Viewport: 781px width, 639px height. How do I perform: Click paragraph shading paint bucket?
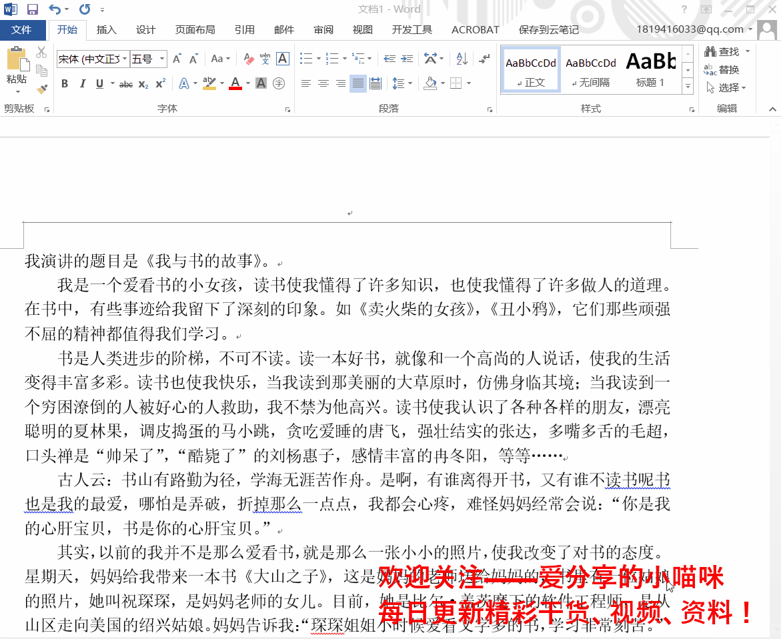430,83
